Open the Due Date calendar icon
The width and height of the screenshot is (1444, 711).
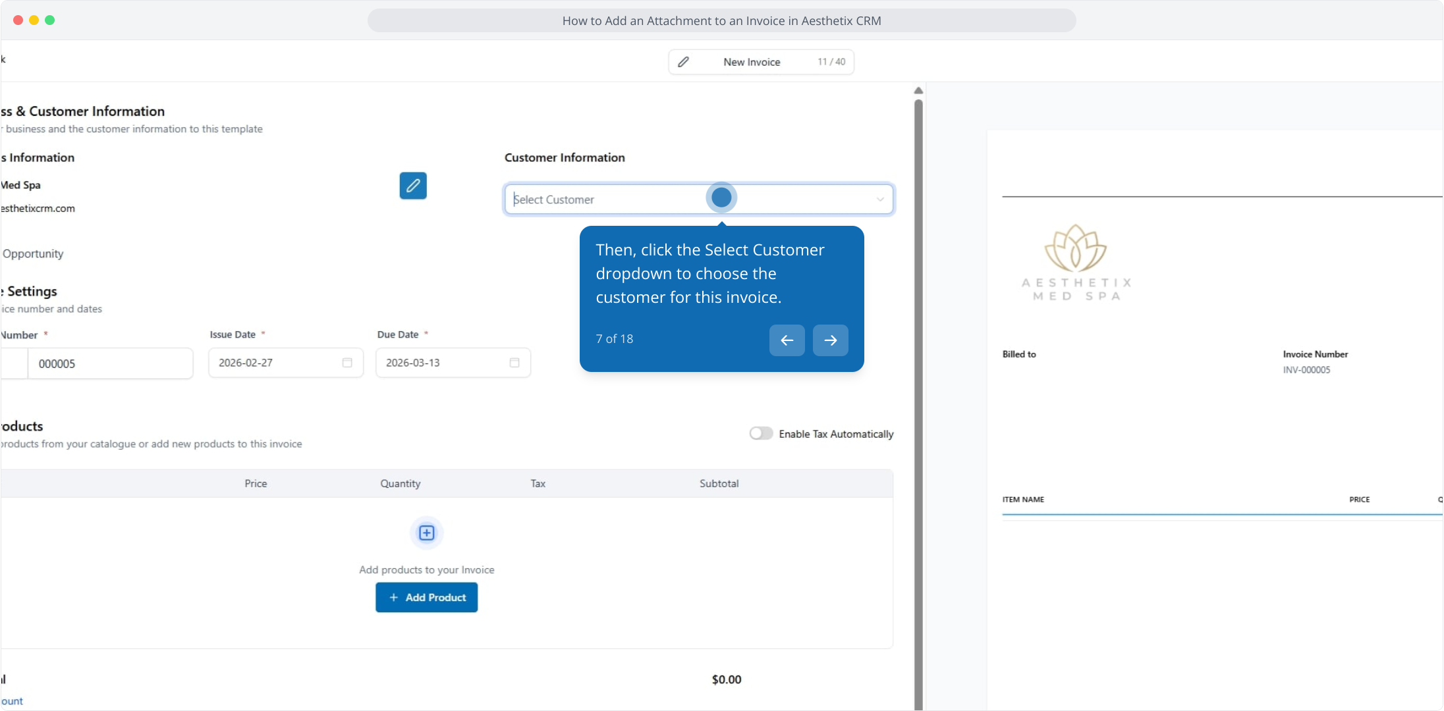click(514, 363)
